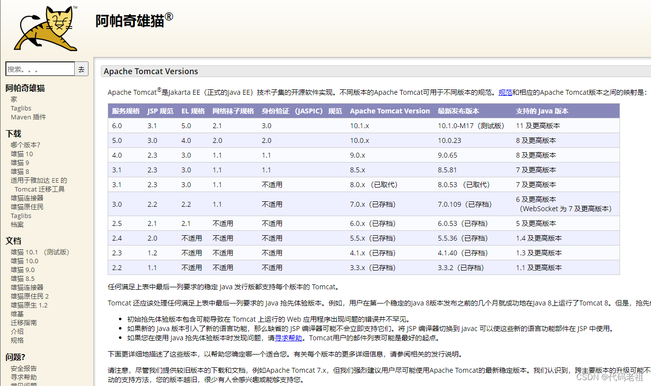
Task: Click the Apache Tomcat Version column header
Action: pos(390,111)
